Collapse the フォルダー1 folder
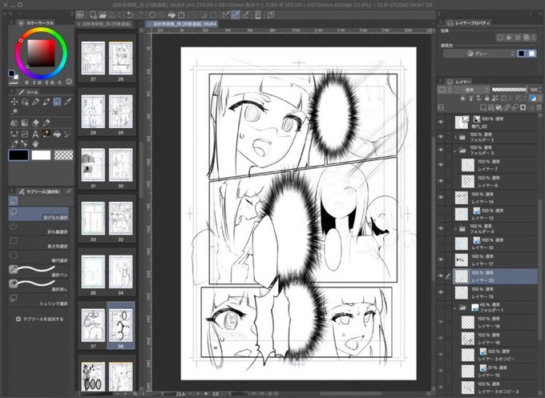The height and width of the screenshot is (398, 545). click(455, 308)
